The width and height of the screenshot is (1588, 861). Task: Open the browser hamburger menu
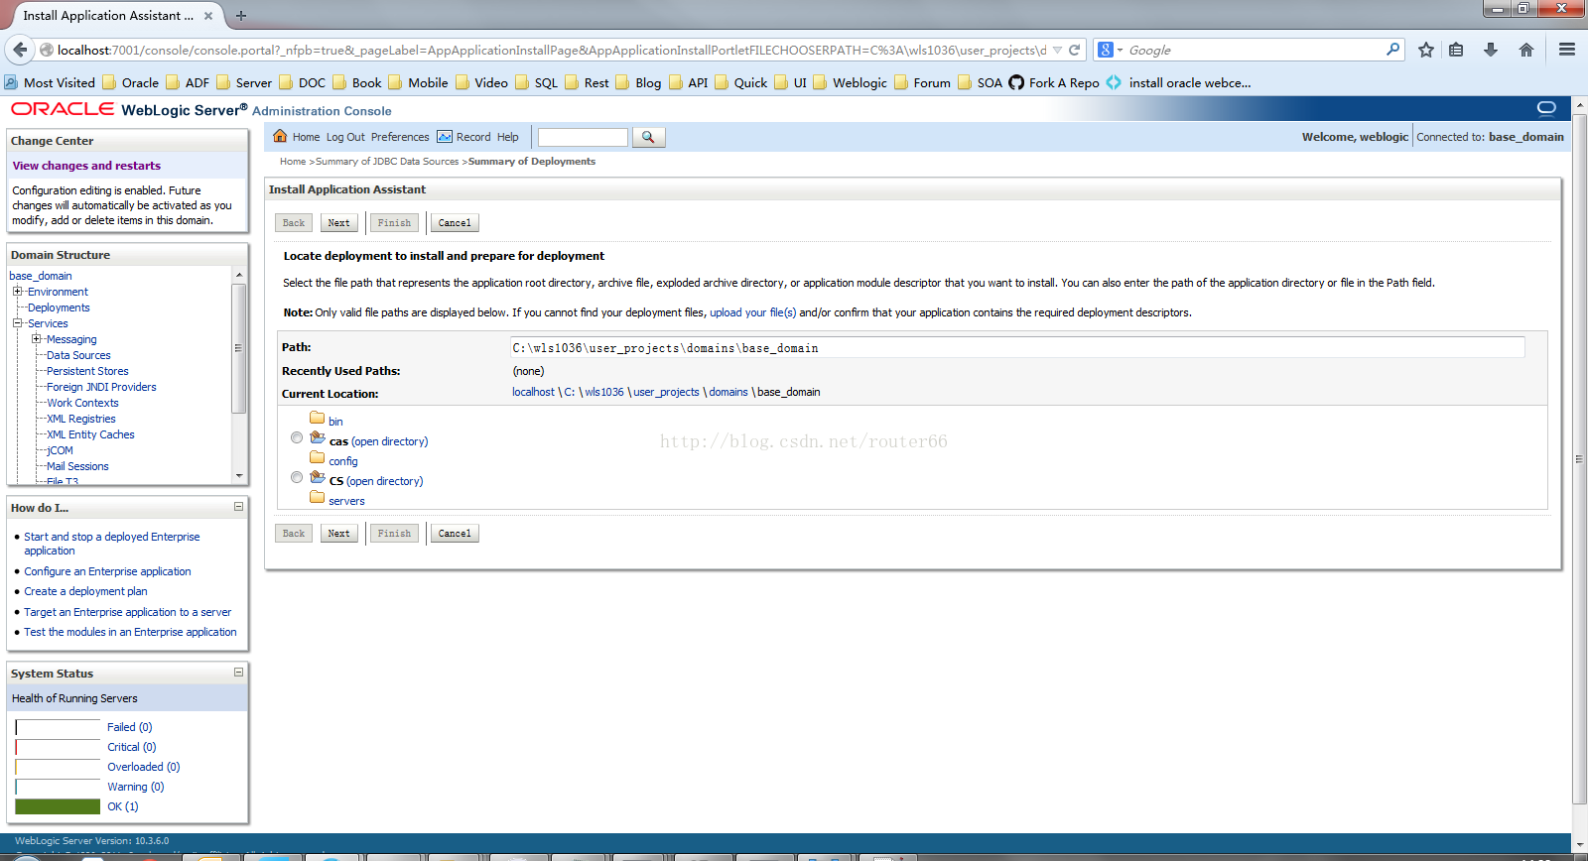click(1567, 50)
